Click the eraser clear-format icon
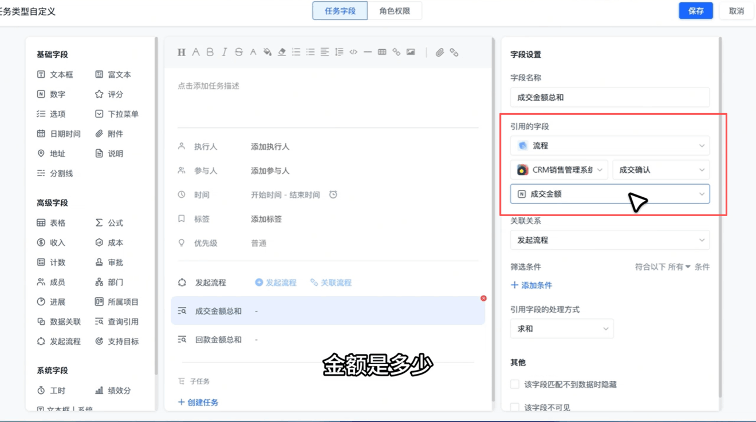Viewport: 756px width, 422px height. [x=282, y=52]
